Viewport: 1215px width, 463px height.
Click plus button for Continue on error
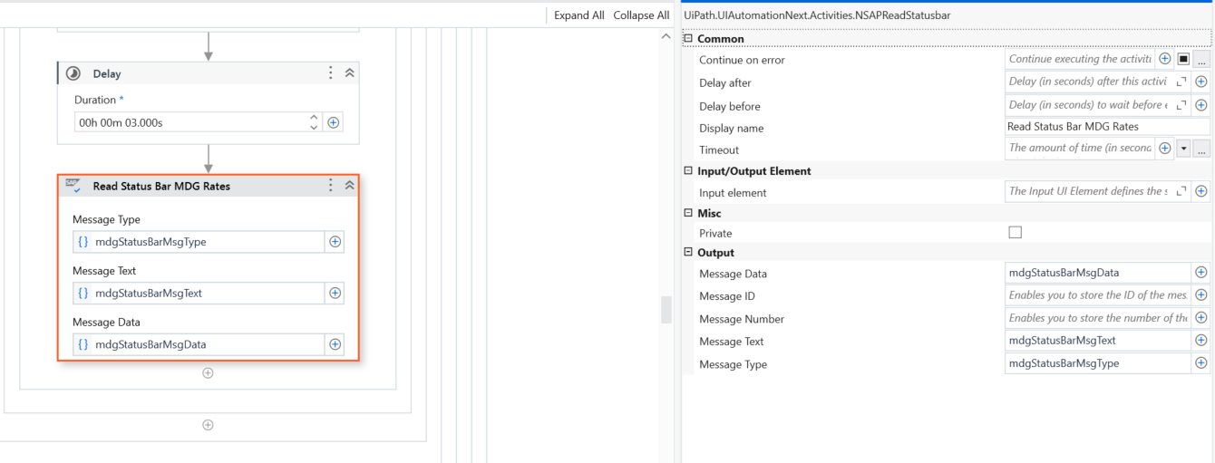[x=1165, y=59]
